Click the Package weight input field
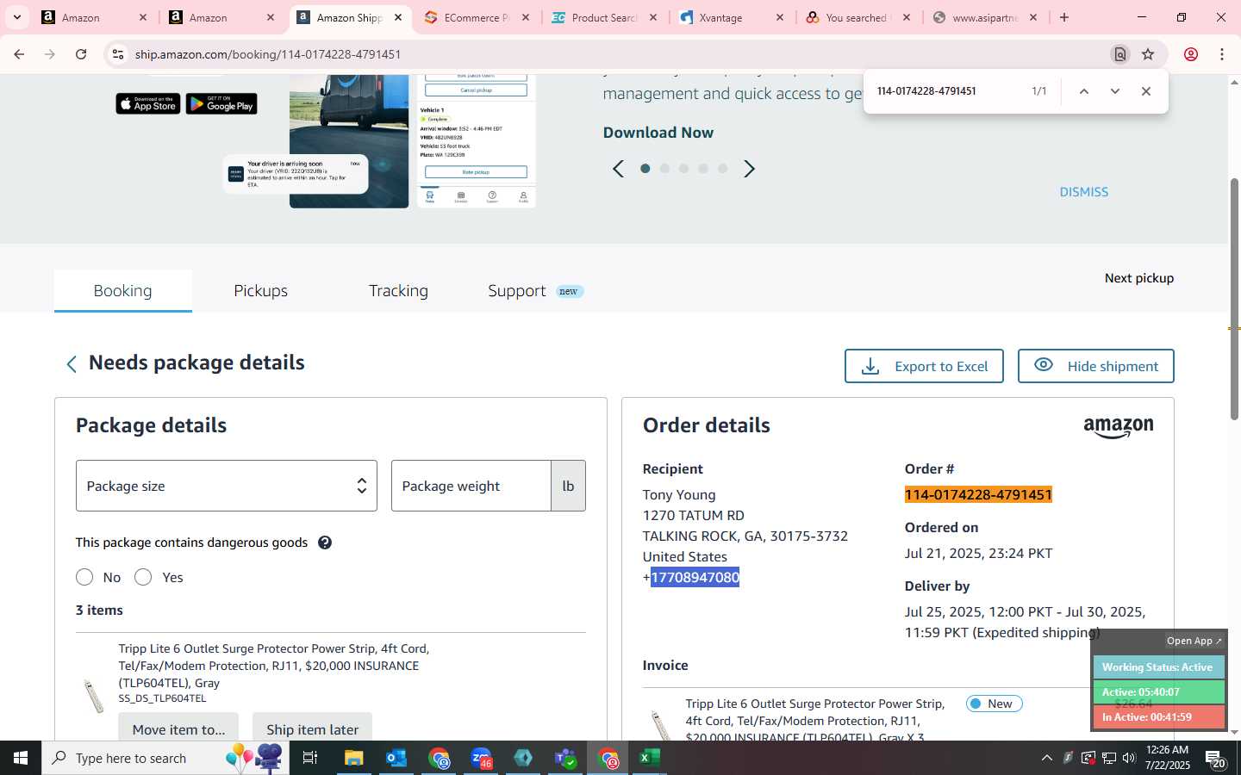The image size is (1241, 775). point(471,486)
